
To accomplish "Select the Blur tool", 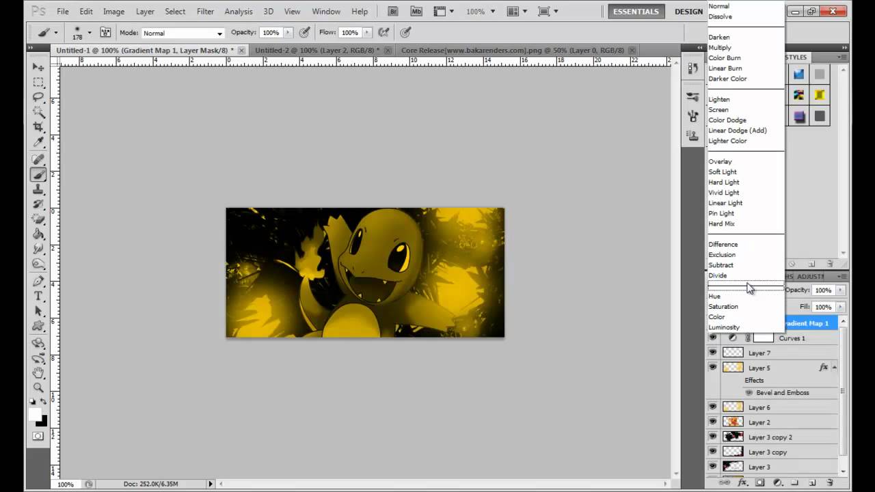I will click(x=38, y=249).
